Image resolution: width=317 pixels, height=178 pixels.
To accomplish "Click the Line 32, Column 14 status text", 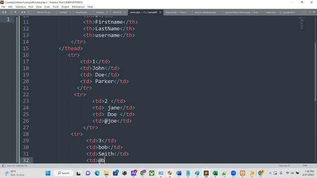I will (17, 166).
